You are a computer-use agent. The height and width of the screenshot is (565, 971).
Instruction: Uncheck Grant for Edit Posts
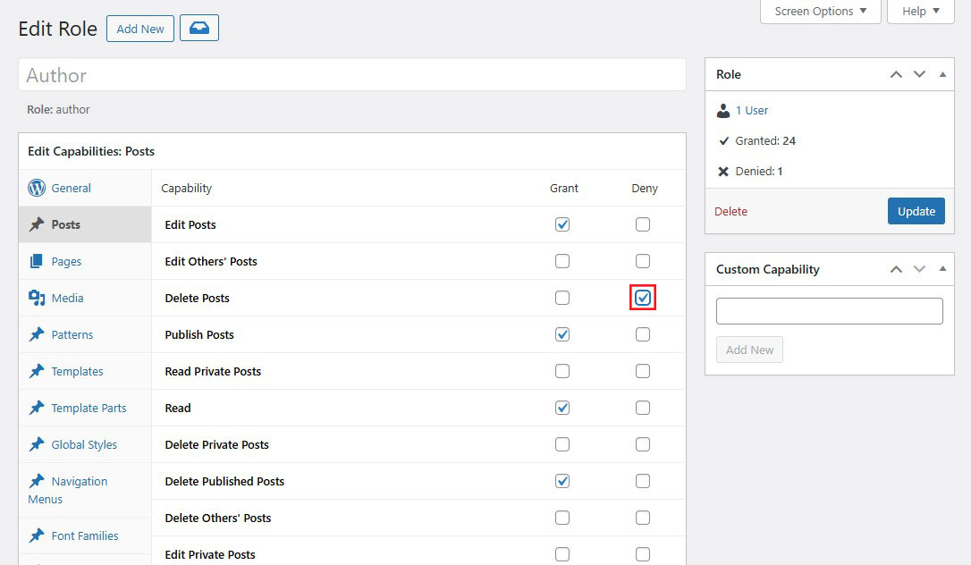562,224
